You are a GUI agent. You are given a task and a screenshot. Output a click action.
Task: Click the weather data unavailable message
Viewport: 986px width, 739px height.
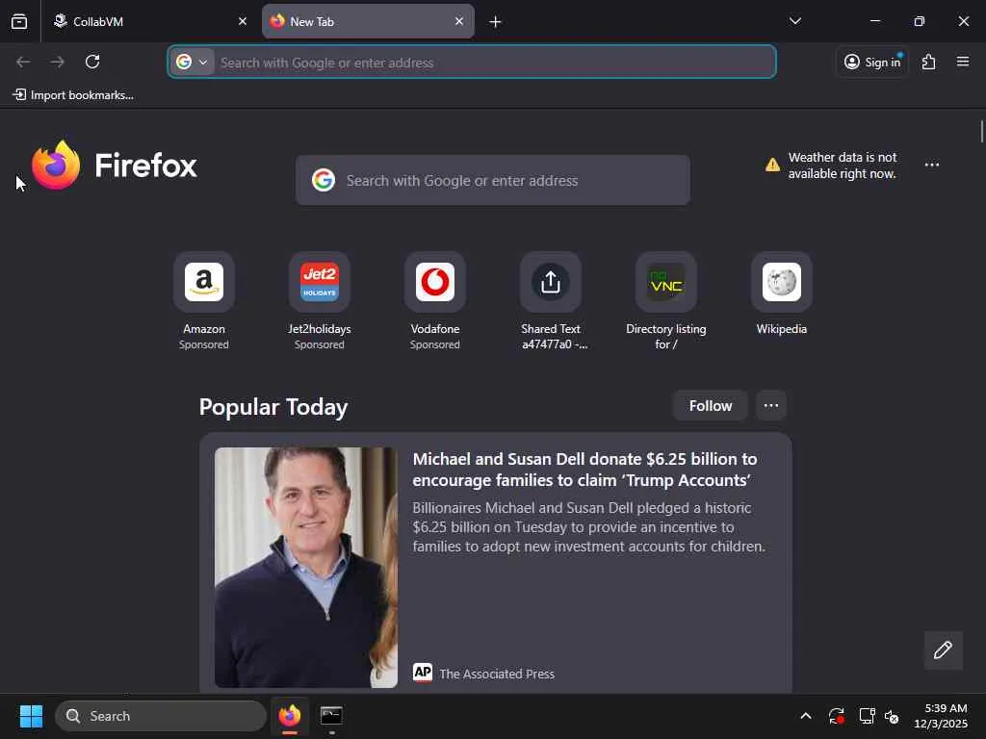pyautogui.click(x=842, y=166)
